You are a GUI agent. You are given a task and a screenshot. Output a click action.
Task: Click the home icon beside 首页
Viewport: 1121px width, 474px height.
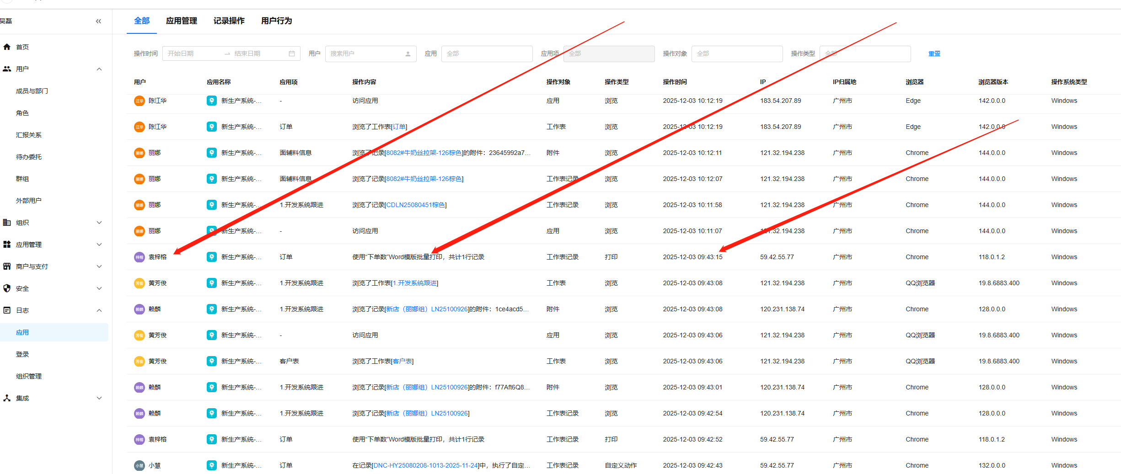pos(7,47)
